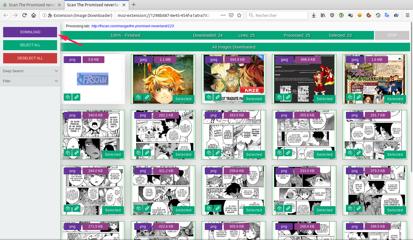Click the copy icon on the 1.1 MB image
The height and width of the screenshot is (240, 413).
[x=138, y=97]
